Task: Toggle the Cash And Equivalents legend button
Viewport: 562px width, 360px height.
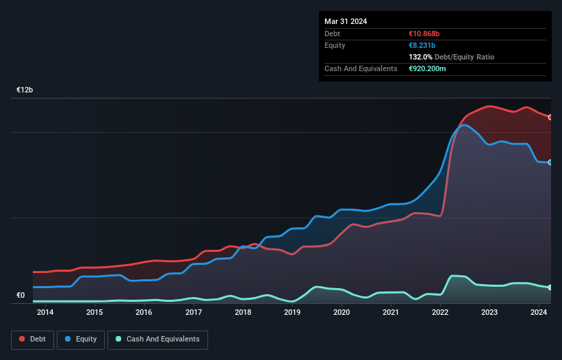Action: (157, 339)
